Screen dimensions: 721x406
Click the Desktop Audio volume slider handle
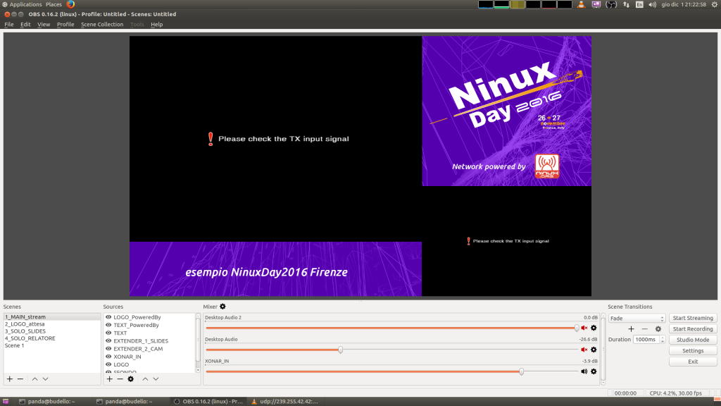tap(341, 350)
